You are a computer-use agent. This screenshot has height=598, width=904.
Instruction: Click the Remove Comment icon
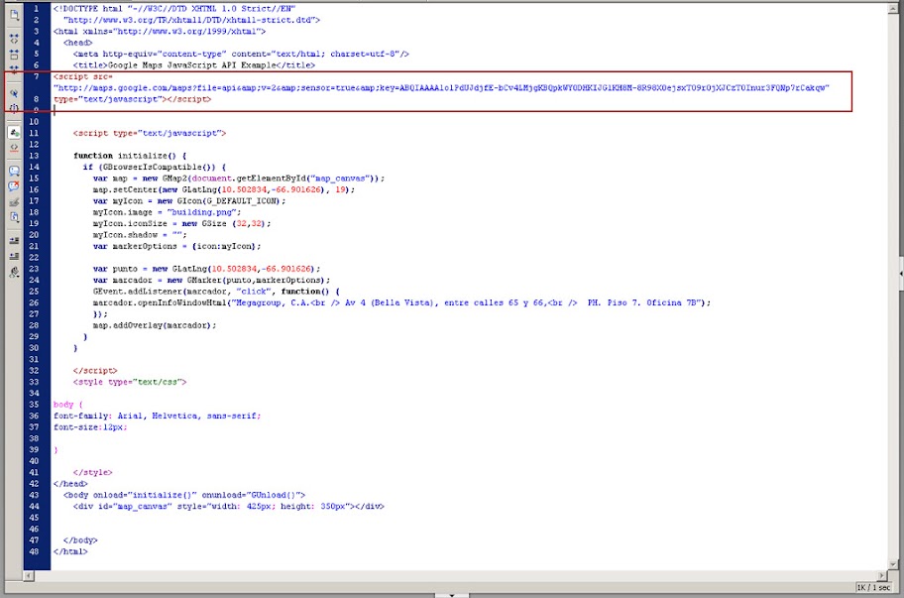click(15, 185)
